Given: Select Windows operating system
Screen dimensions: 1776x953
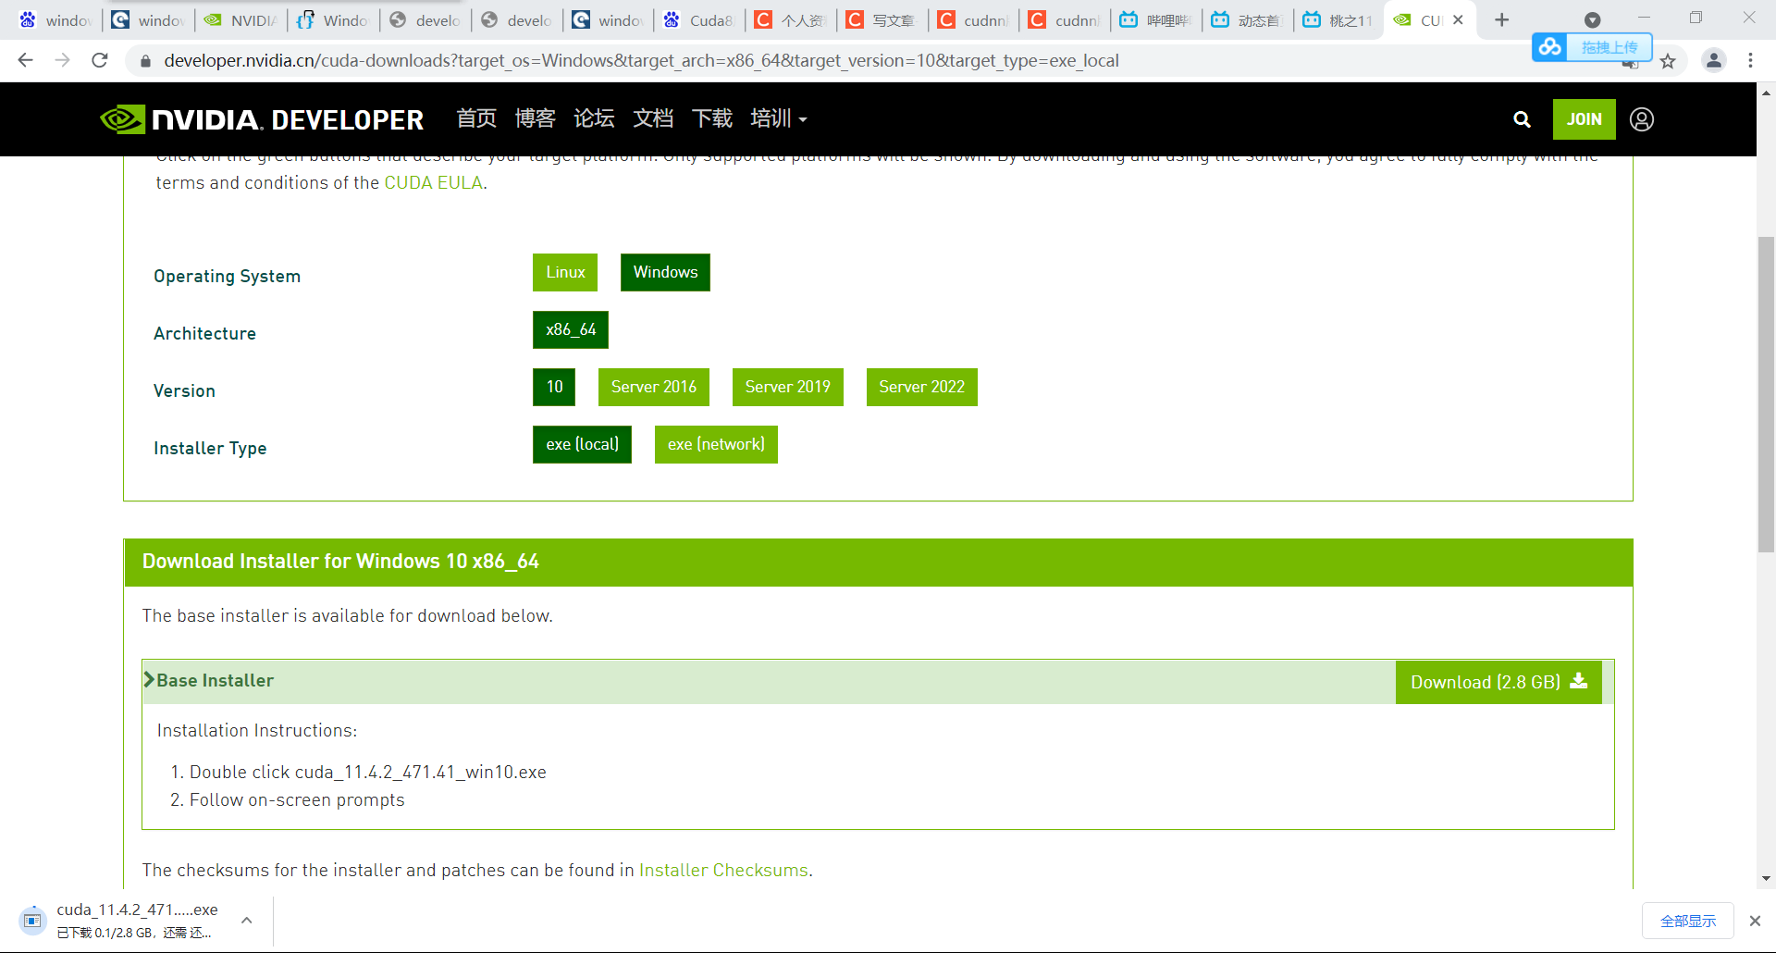Looking at the screenshot, I should pyautogui.click(x=665, y=272).
